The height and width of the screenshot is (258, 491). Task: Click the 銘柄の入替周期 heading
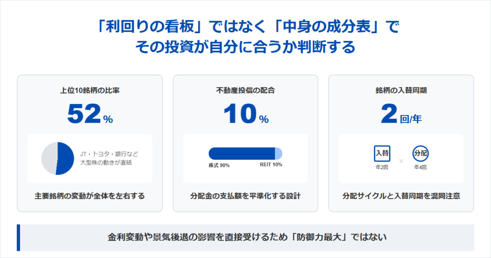pos(401,90)
